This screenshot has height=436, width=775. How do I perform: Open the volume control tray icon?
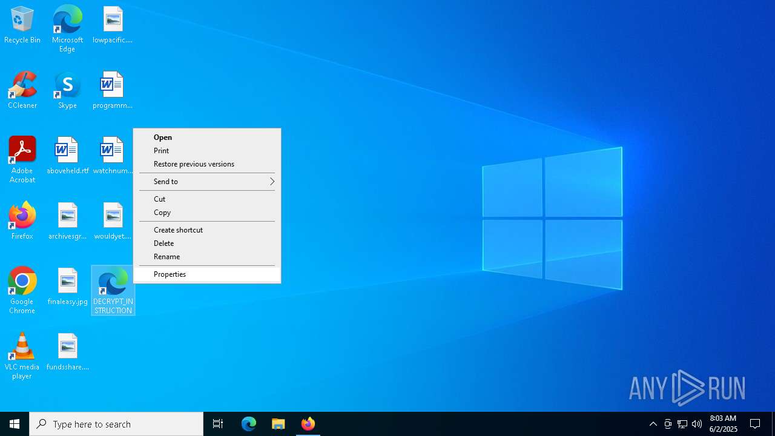697,424
